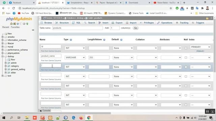216x121 pixels.
Task: Open notification center on taskbar
Action: click(211, 118)
